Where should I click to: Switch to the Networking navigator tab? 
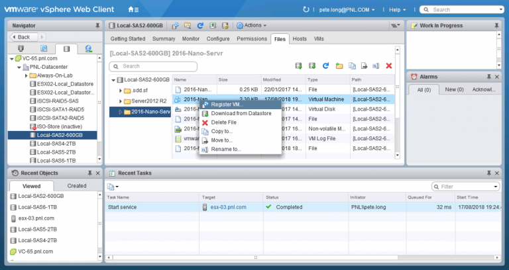[x=88, y=48]
